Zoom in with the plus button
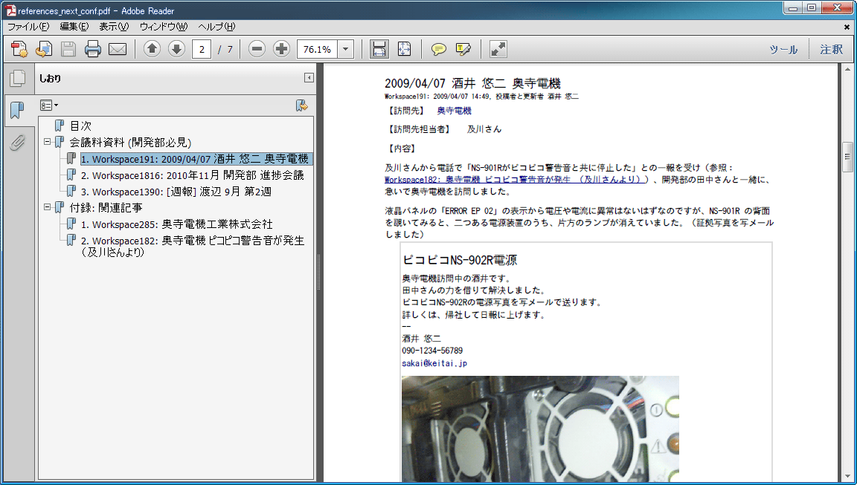This screenshot has width=857, height=485. click(281, 49)
